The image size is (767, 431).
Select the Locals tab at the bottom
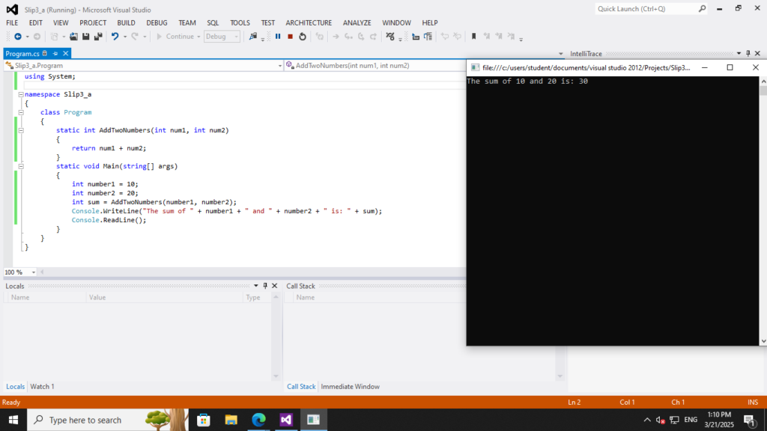point(15,387)
